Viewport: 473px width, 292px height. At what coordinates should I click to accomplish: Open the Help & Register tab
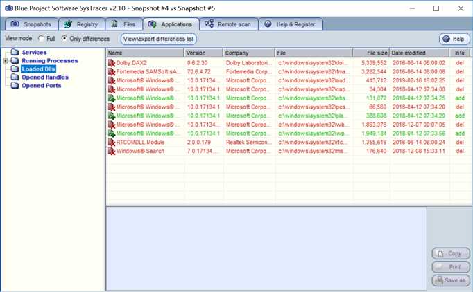291,24
